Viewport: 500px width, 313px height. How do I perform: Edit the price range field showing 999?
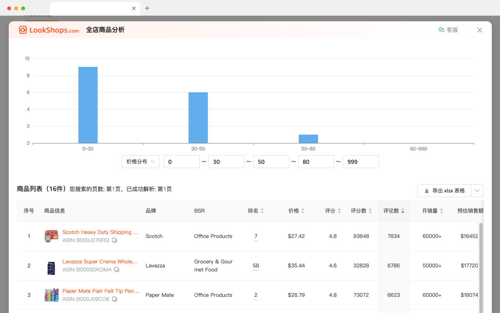click(361, 162)
